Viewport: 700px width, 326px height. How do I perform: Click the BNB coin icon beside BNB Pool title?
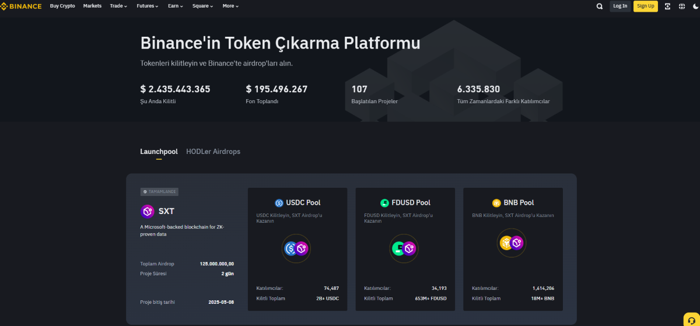tap(496, 203)
